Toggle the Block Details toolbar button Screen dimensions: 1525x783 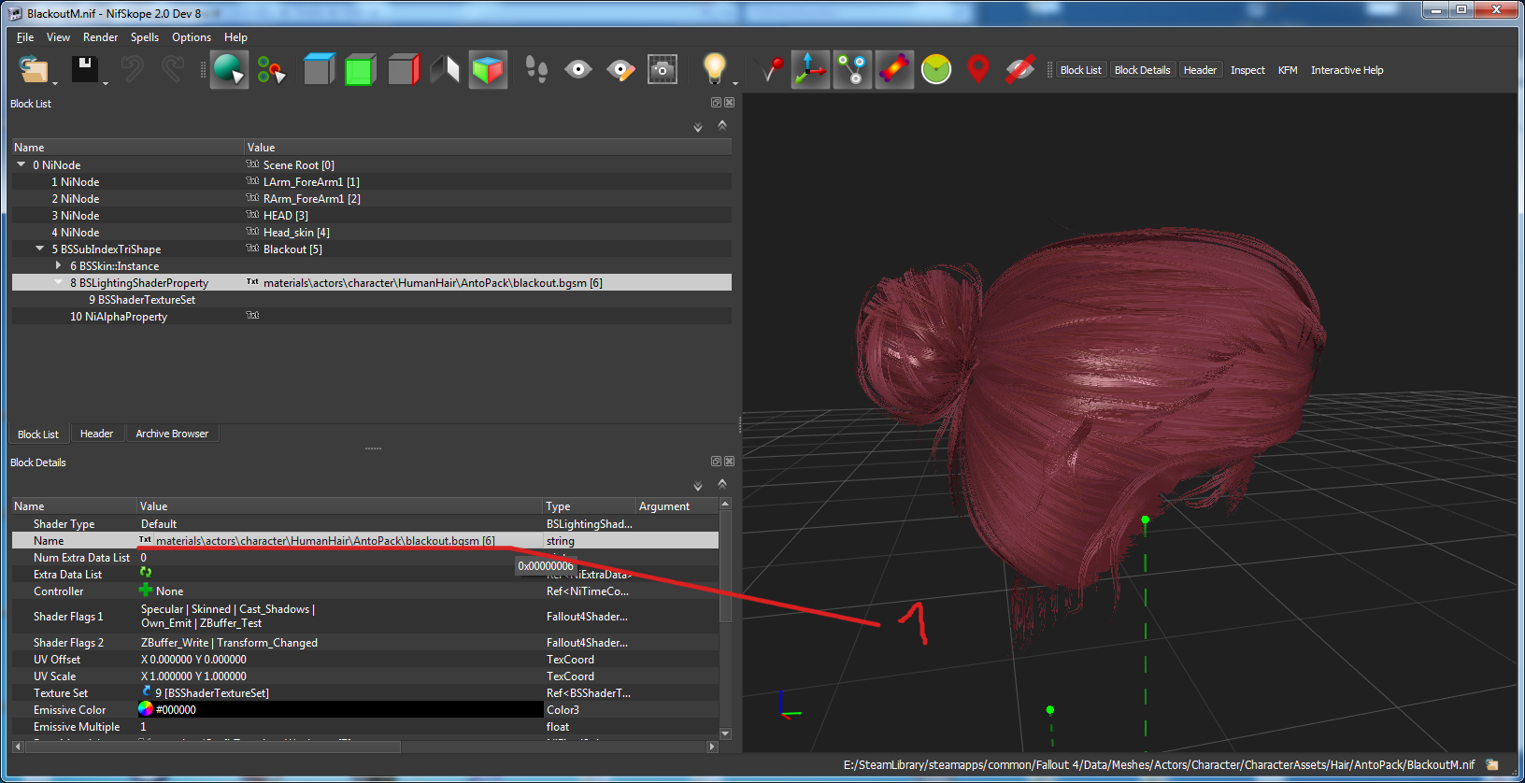[1142, 70]
